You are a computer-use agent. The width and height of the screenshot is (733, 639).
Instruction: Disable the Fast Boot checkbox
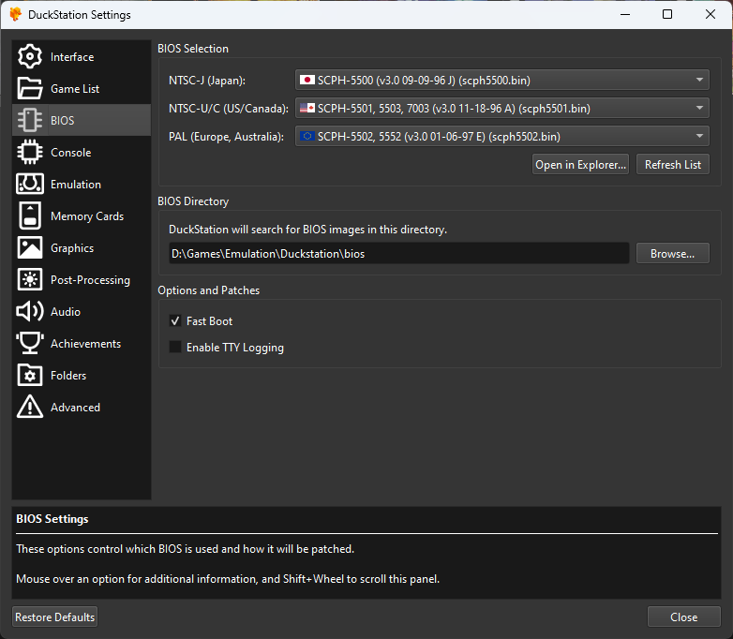pos(175,321)
